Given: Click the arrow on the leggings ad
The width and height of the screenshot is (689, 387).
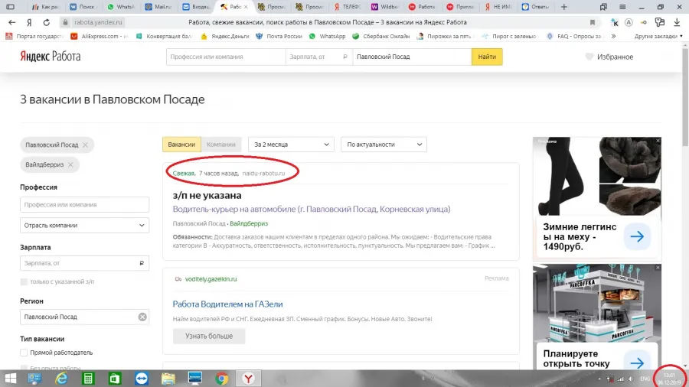Looking at the screenshot, I should (637, 236).
